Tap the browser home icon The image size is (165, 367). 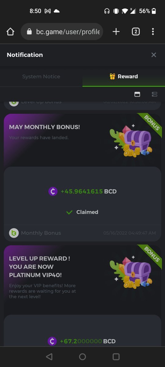pyautogui.click(x=10, y=32)
